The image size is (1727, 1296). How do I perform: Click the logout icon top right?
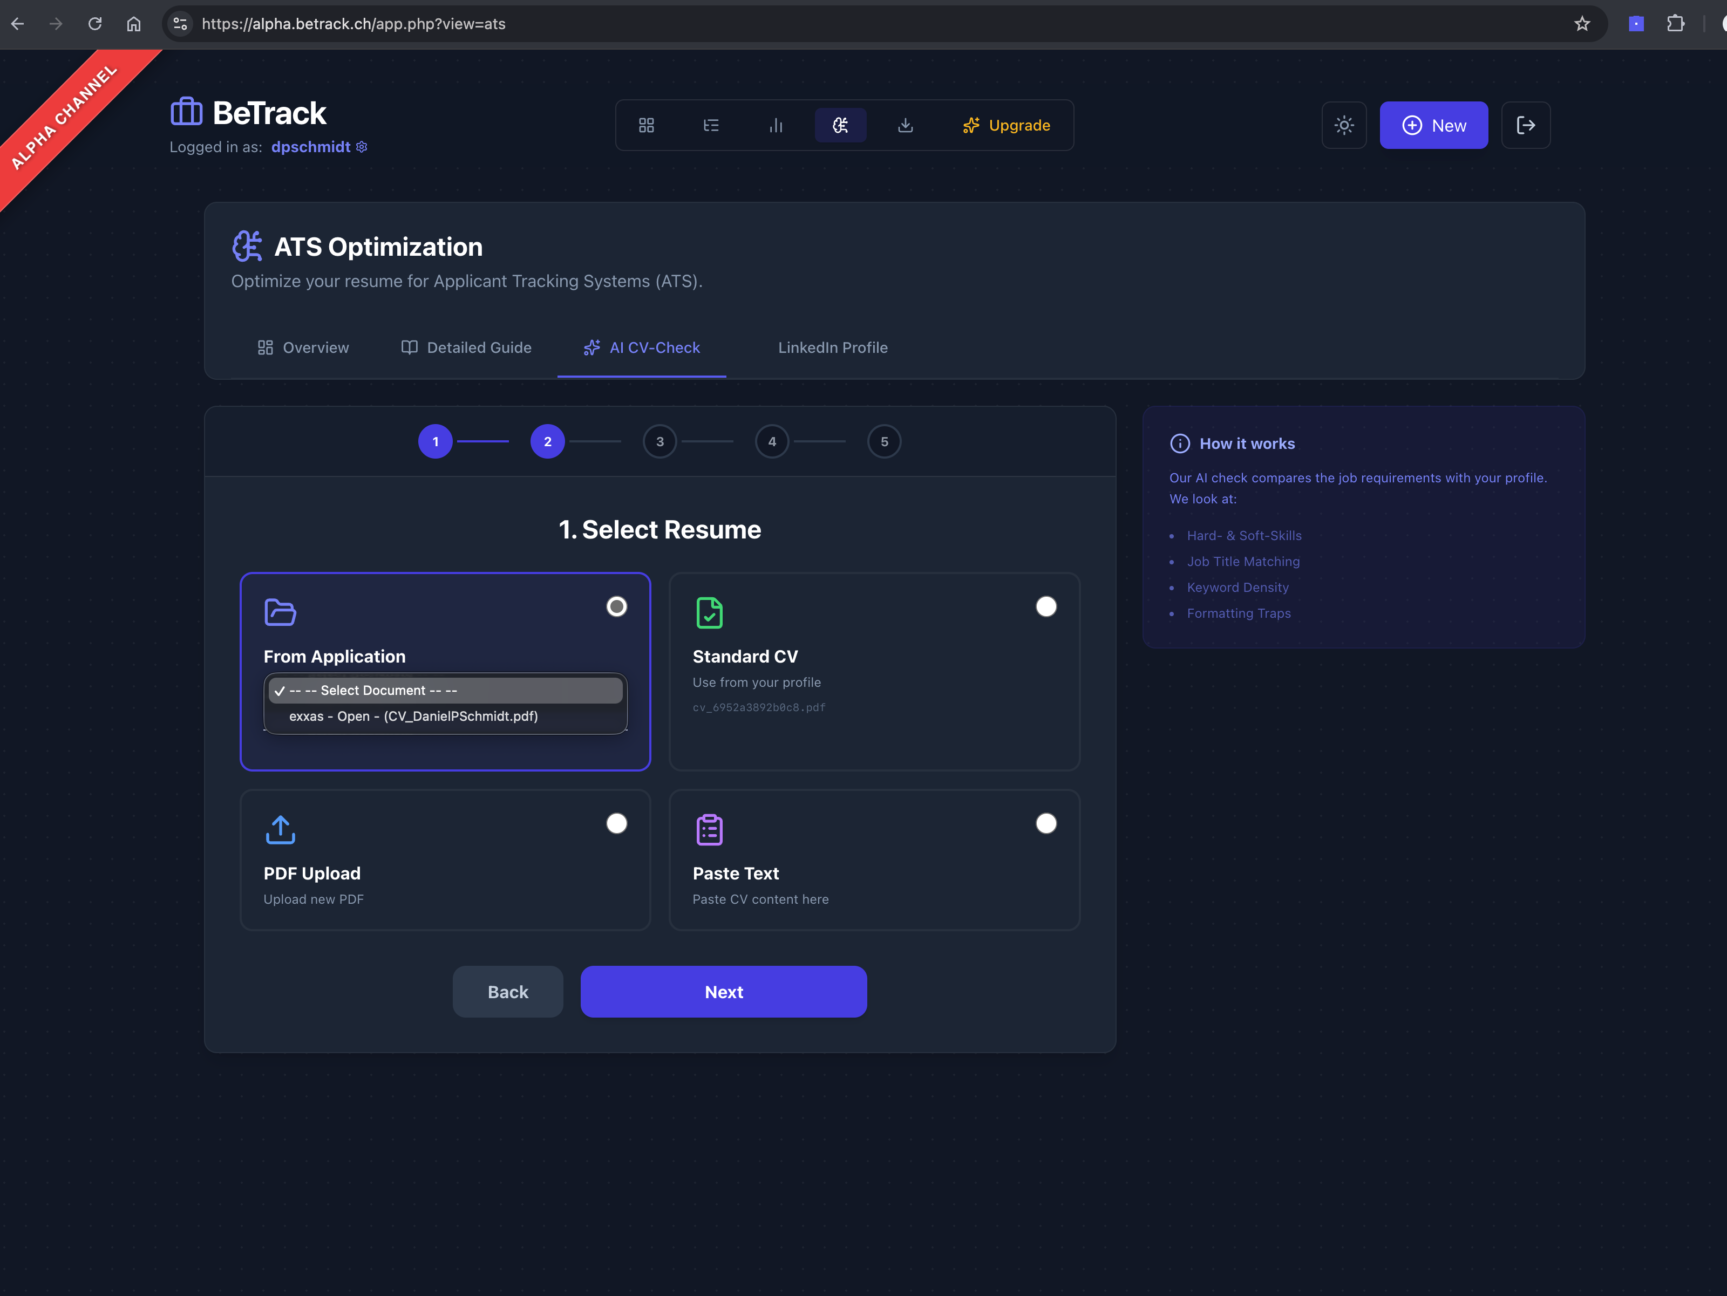coord(1526,125)
